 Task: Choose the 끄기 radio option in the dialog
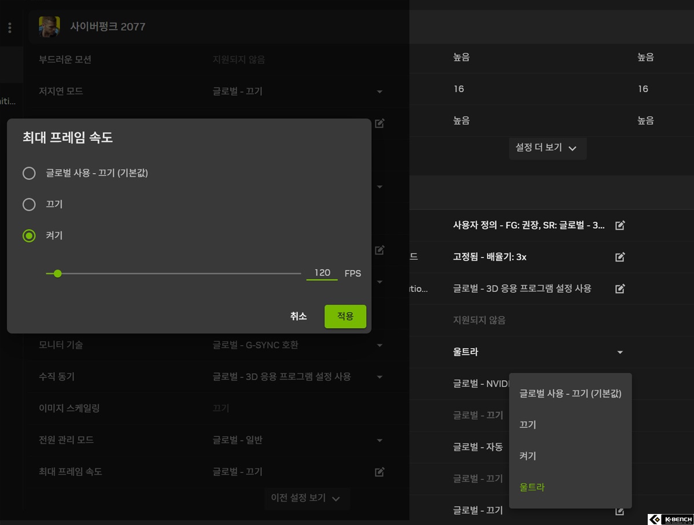29,204
